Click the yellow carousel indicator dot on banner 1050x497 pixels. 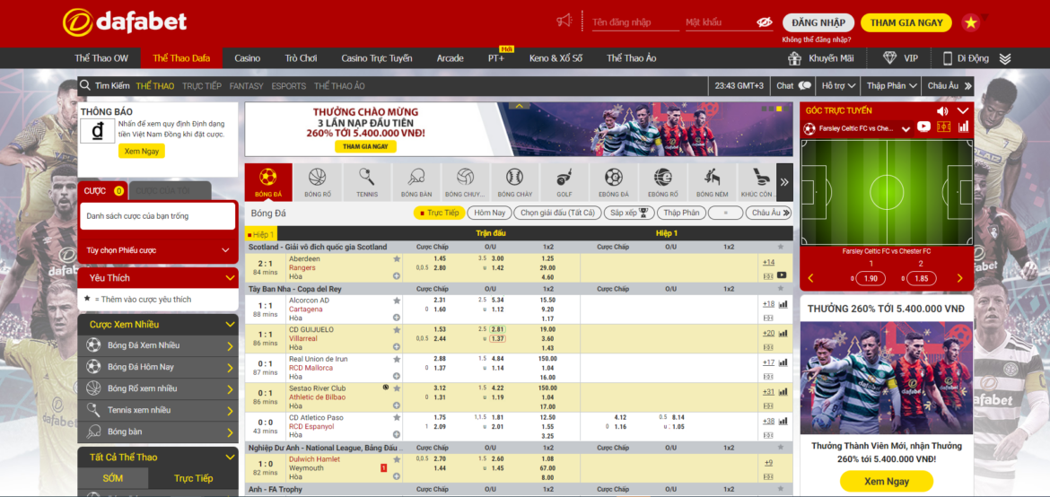(x=779, y=109)
